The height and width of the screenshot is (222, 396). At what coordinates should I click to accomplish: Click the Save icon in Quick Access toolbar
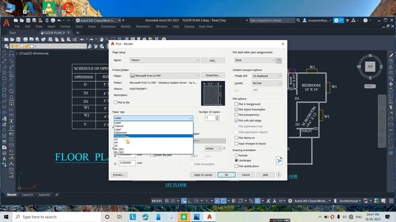pyautogui.click(x=28, y=20)
